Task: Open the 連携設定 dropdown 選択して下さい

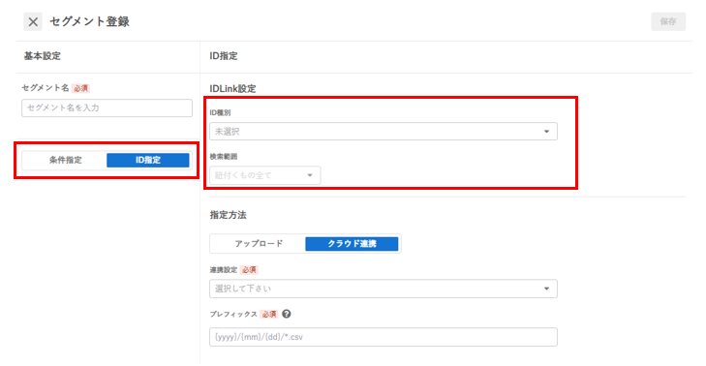Action: click(384, 289)
